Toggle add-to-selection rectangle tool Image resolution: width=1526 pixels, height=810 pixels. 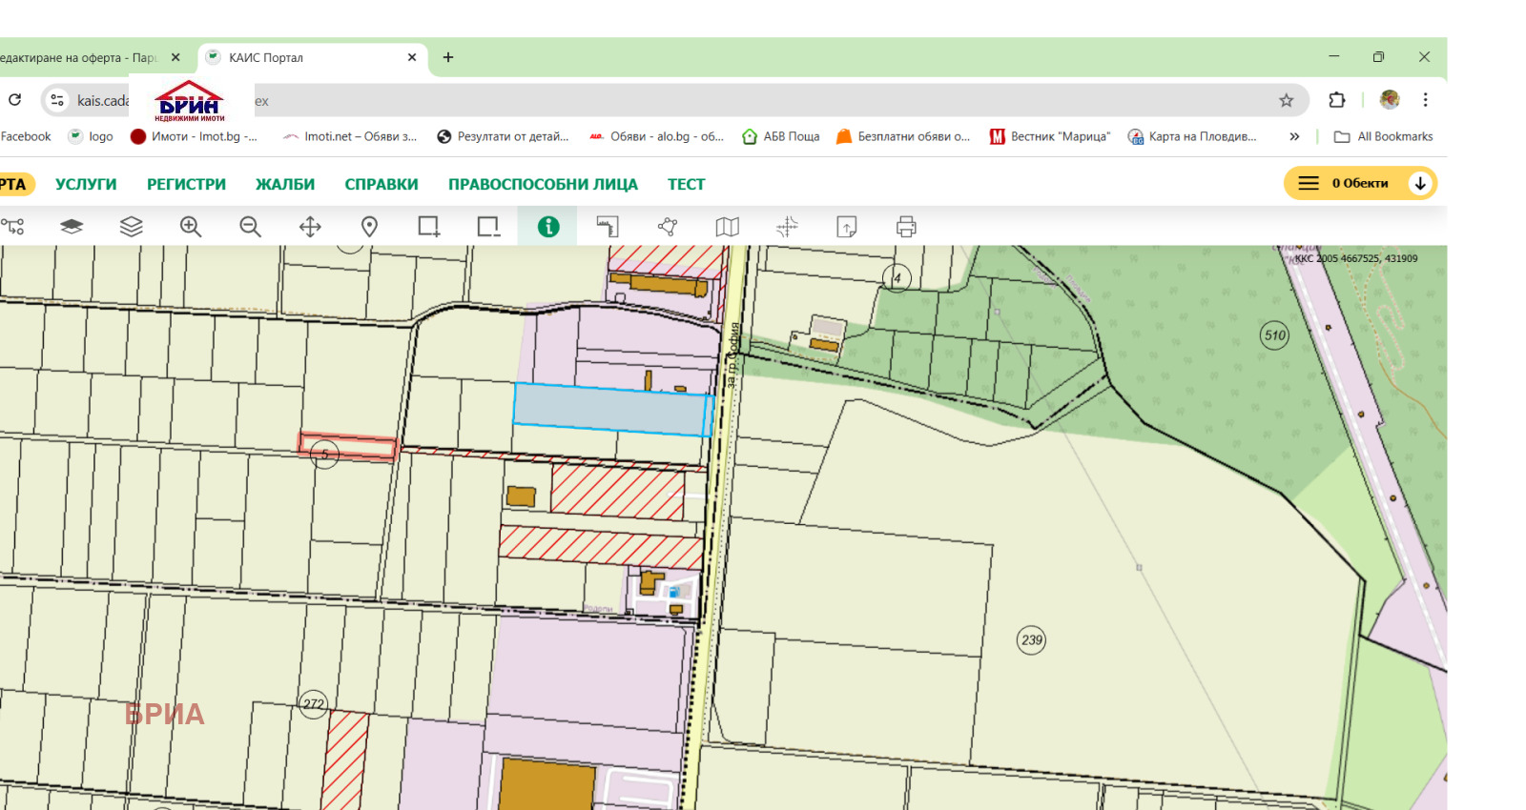pyautogui.click(x=429, y=227)
